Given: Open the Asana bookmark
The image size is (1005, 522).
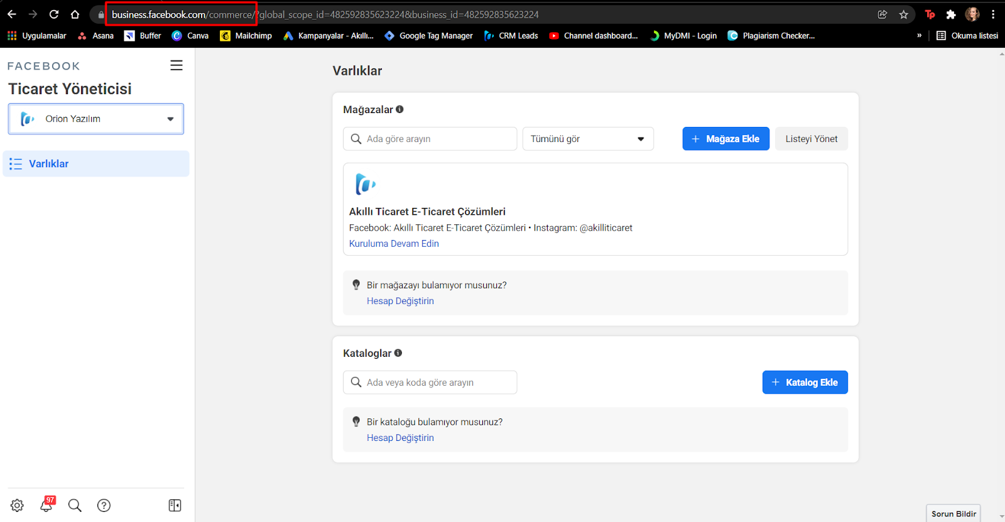Looking at the screenshot, I should (95, 36).
